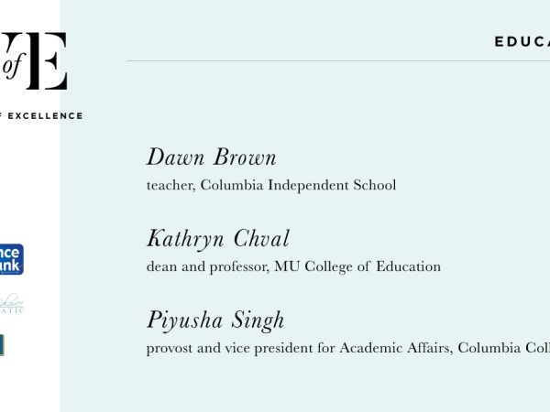Image resolution: width=550 pixels, height=412 pixels.
Task: Click the name Kathryn Chval
Action: coord(218,239)
